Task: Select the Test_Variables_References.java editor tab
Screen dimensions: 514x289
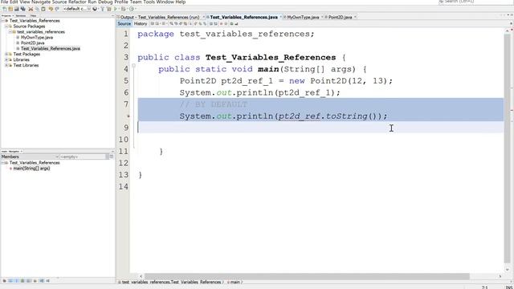Action: [x=243, y=17]
